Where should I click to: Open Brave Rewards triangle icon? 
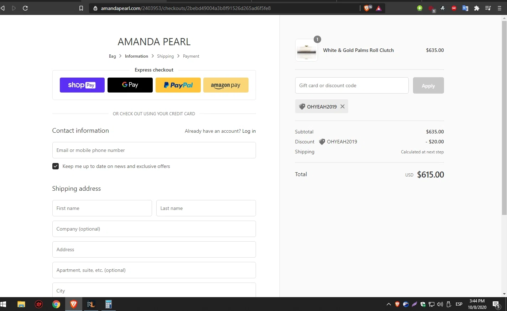[x=379, y=8]
